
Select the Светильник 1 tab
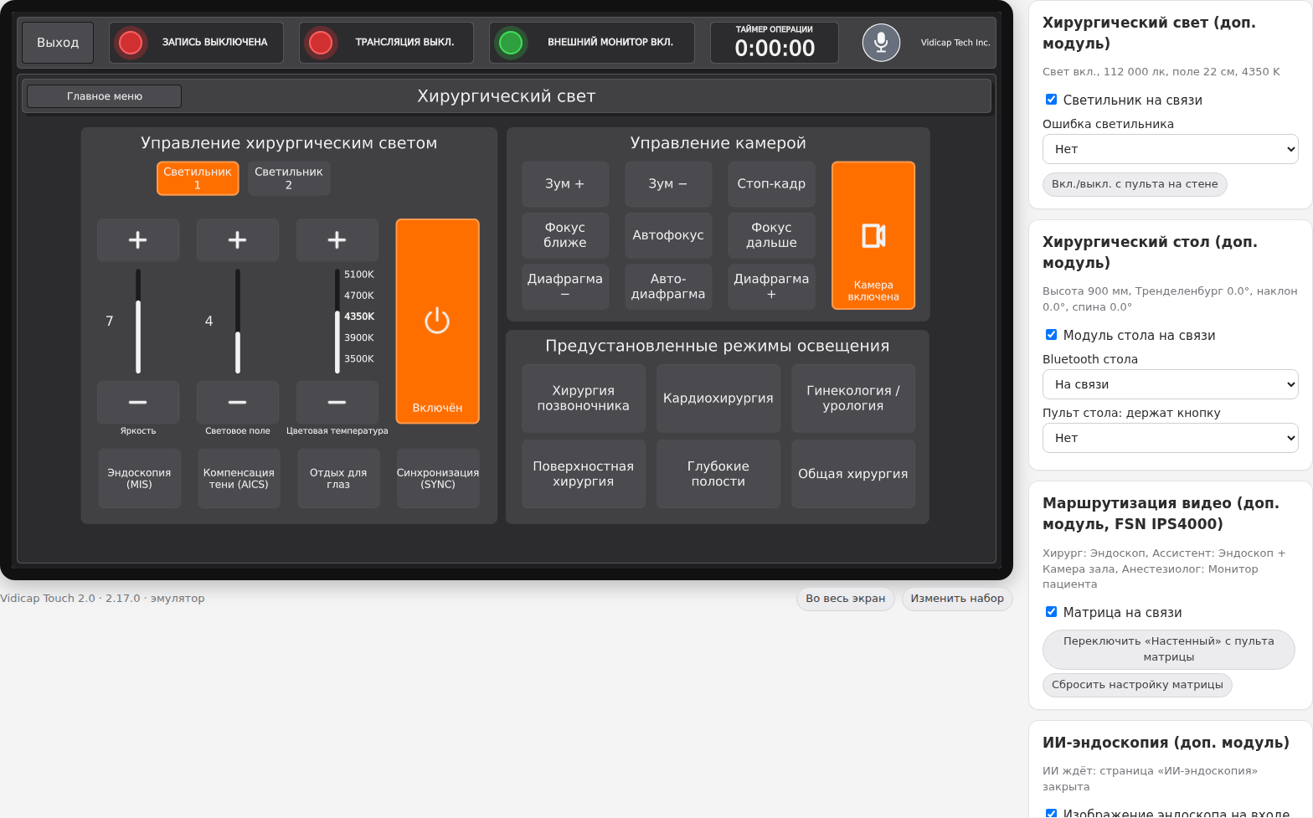(198, 178)
